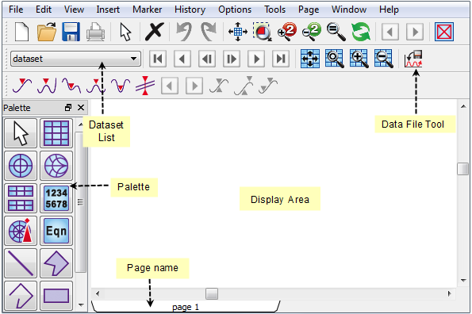Click the valley marker icon
Viewport: 472px width, 314px height.
pos(71,86)
